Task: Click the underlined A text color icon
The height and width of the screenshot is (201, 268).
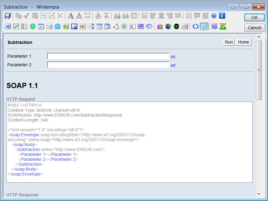Action: 79,16
